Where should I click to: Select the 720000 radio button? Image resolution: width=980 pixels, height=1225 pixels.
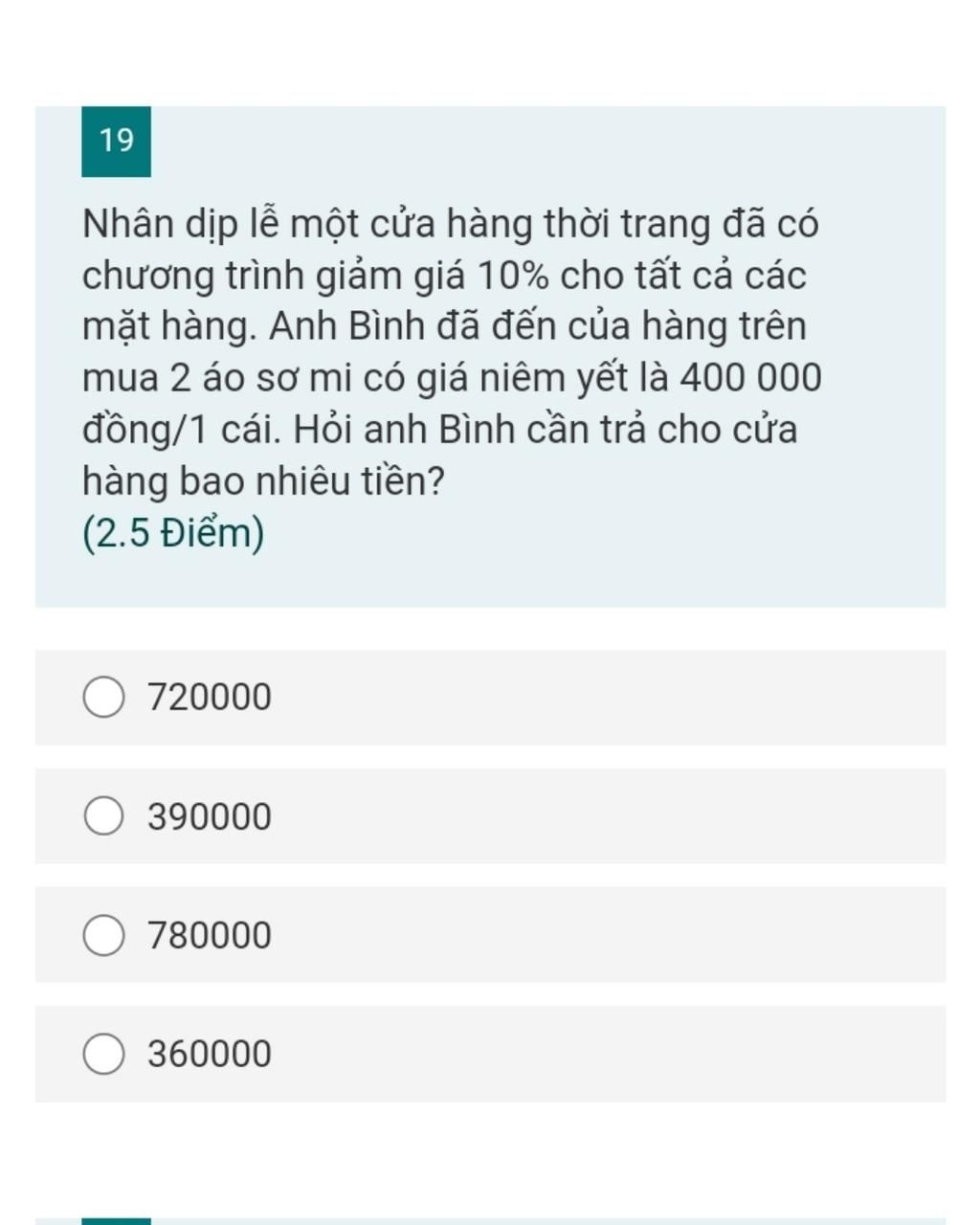tap(103, 698)
